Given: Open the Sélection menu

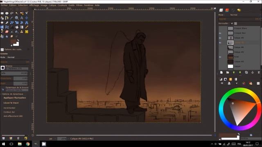Looking at the screenshot, I should [23, 5].
